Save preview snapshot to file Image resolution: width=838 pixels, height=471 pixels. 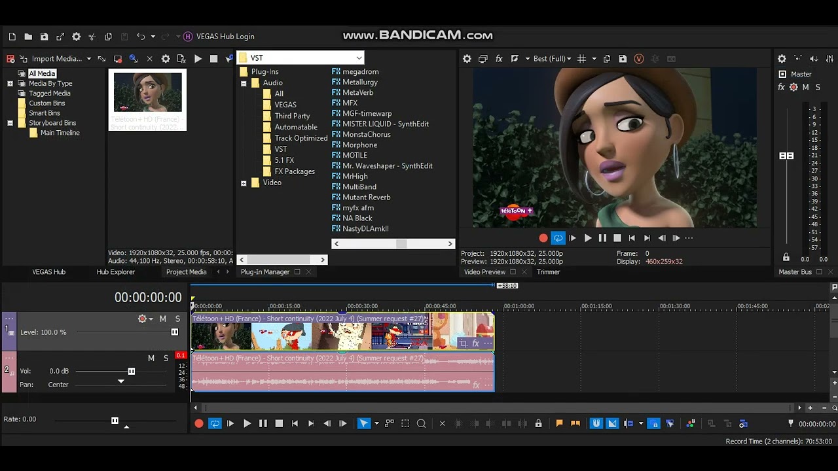pos(623,59)
